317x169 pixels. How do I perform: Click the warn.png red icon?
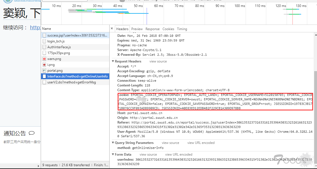pyautogui.click(x=44, y=59)
